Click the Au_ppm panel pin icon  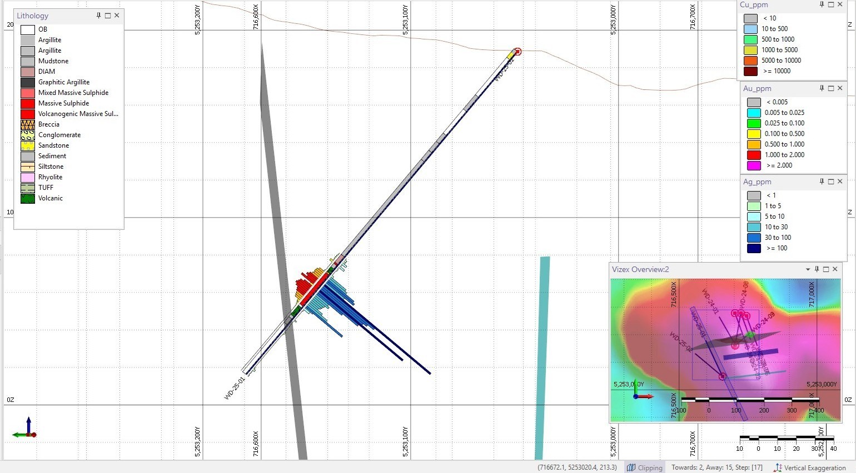(822, 88)
